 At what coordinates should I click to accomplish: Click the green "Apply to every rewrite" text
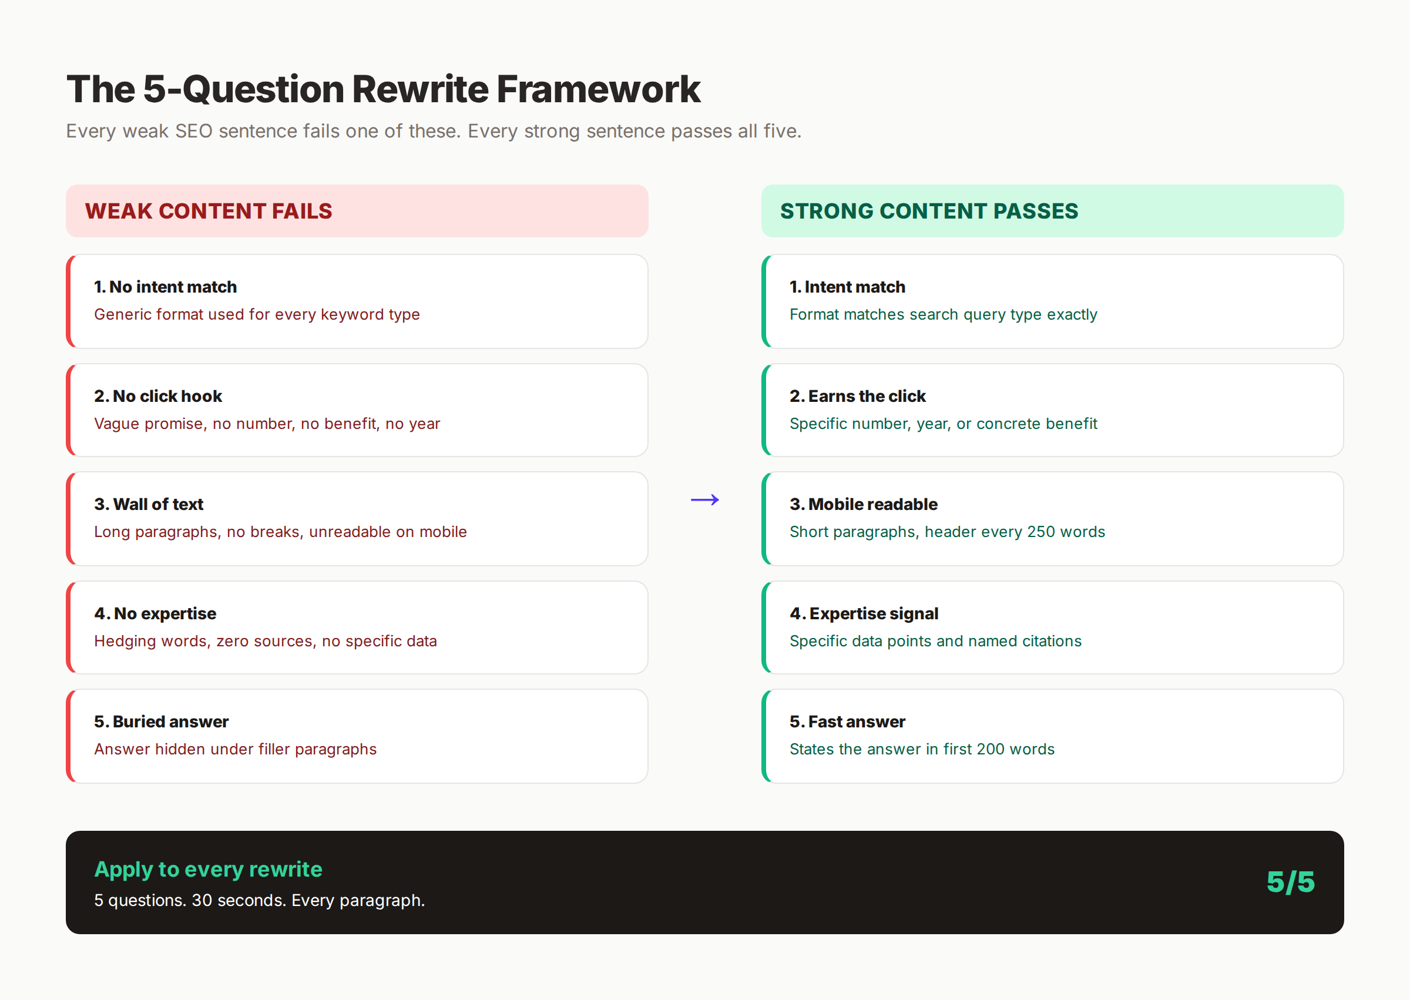[208, 870]
